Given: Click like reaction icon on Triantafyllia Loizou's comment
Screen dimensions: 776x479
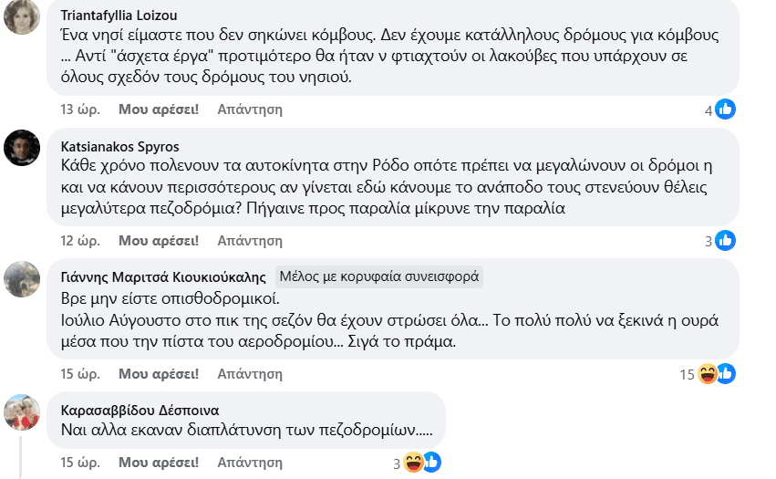Looking at the screenshot, I should pos(726,109).
